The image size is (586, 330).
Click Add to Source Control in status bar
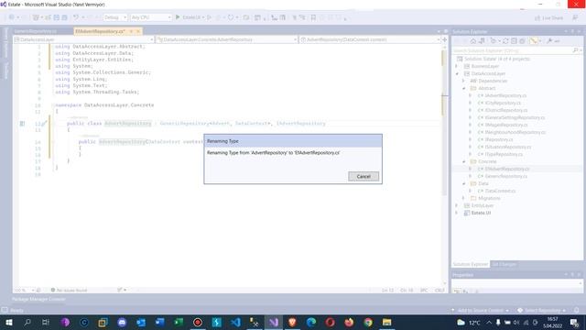pos(480,310)
